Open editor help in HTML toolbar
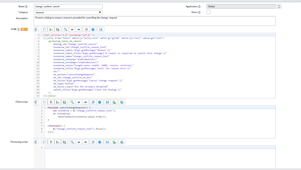Viewport: 301px width, 170px height. [x=93, y=29]
